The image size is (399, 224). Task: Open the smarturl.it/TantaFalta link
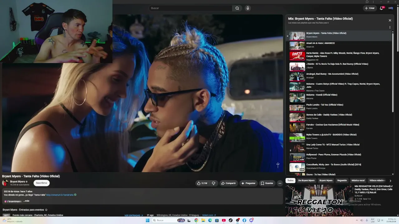click(60, 195)
